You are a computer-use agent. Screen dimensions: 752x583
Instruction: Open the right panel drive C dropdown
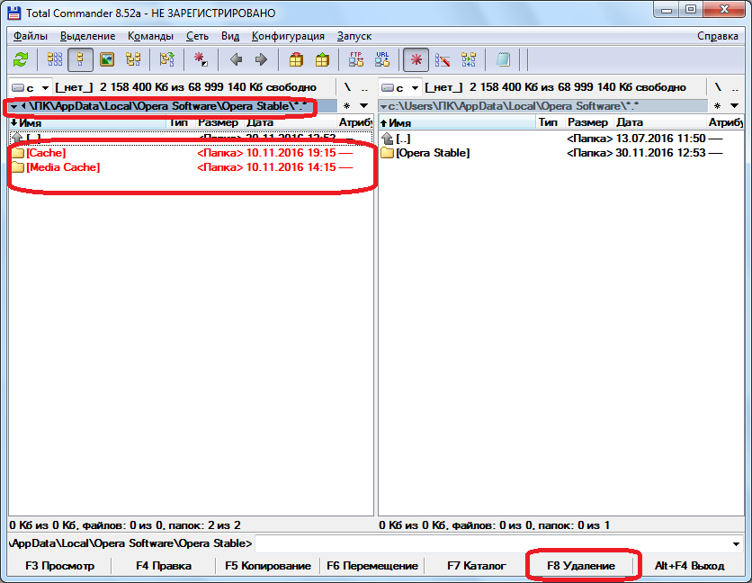(401, 87)
